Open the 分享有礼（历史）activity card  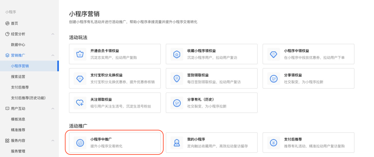212,103
